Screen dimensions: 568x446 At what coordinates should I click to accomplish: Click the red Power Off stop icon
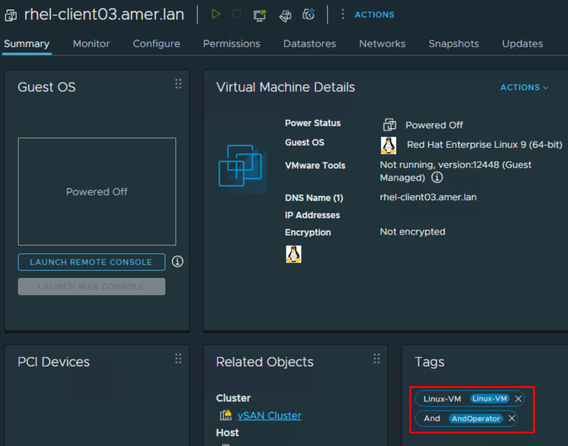click(236, 14)
